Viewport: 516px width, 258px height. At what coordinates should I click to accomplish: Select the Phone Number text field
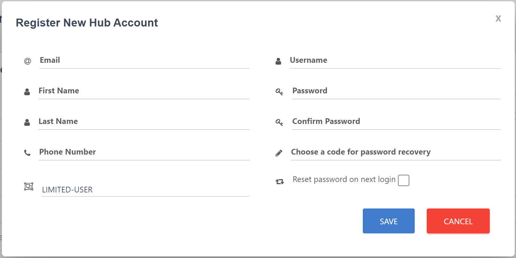[x=144, y=152]
